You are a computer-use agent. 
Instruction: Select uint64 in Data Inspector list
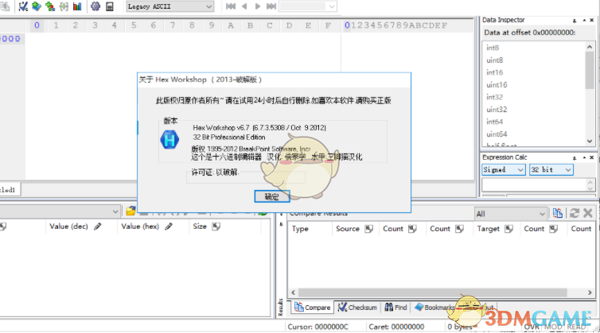497,134
